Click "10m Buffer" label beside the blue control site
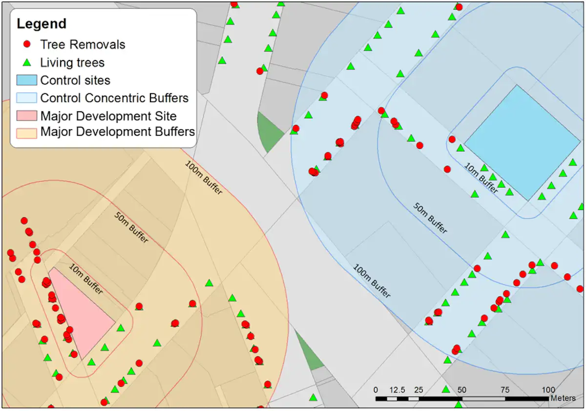This screenshot has width=586, height=411. pos(481,178)
